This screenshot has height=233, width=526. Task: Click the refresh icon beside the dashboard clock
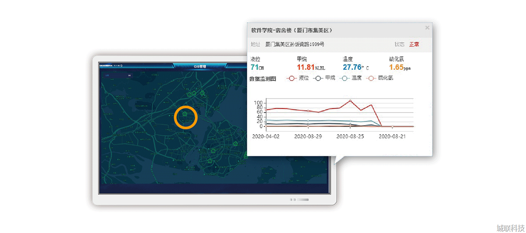122,66
